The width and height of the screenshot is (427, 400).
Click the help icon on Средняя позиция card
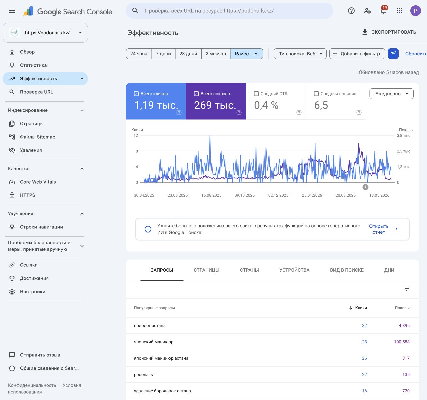(359, 113)
